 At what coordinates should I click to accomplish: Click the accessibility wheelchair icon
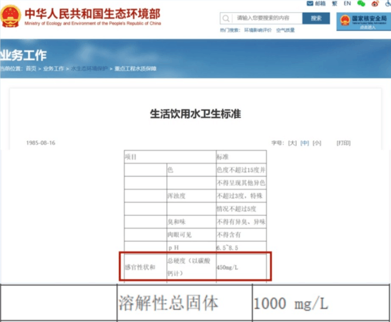(x=389, y=4)
